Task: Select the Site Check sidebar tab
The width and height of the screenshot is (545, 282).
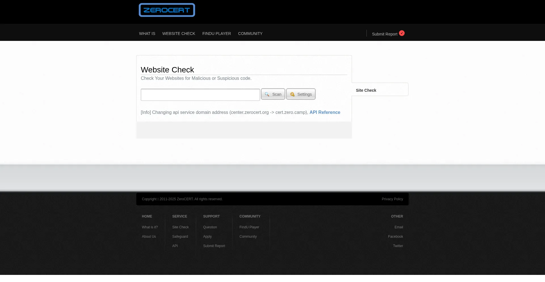Action: click(x=366, y=90)
